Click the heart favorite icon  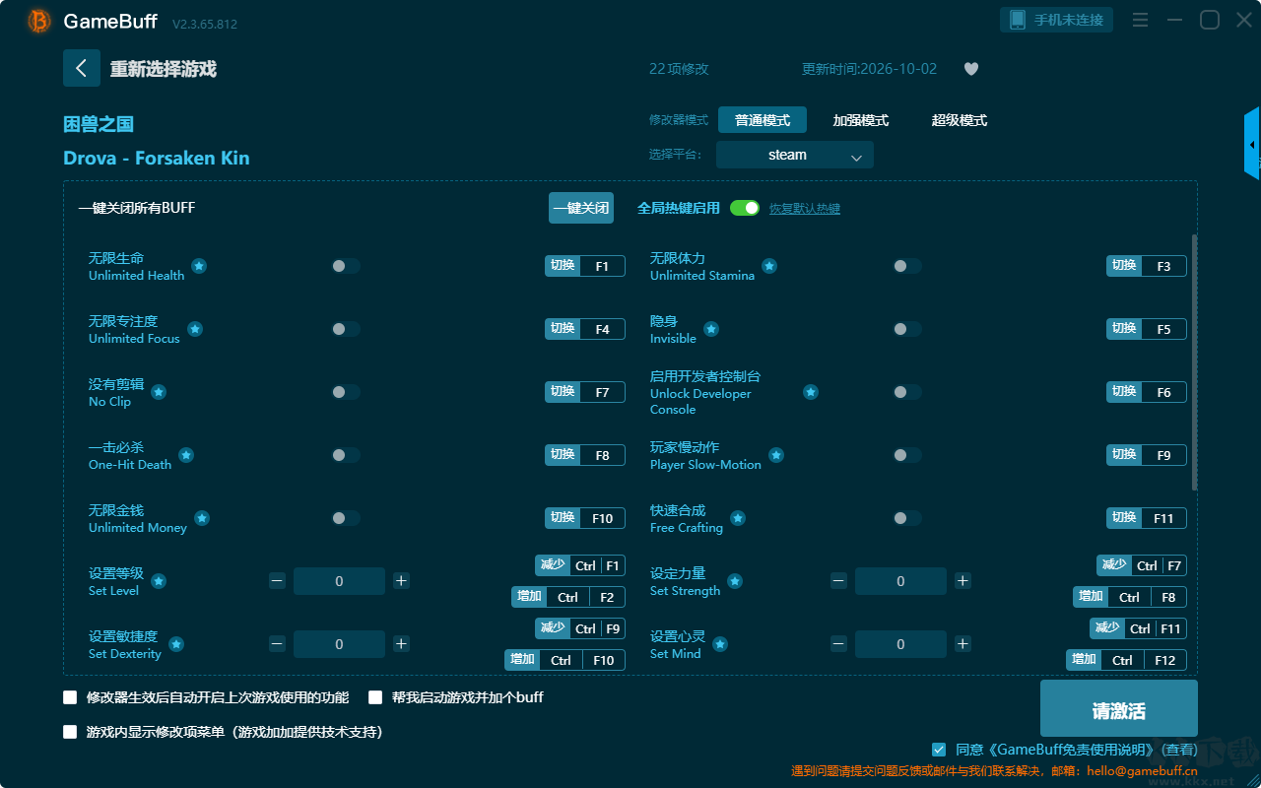(970, 69)
